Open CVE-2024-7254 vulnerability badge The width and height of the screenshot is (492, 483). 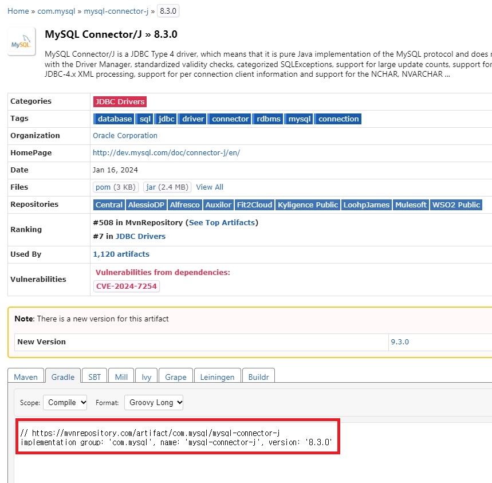127,286
